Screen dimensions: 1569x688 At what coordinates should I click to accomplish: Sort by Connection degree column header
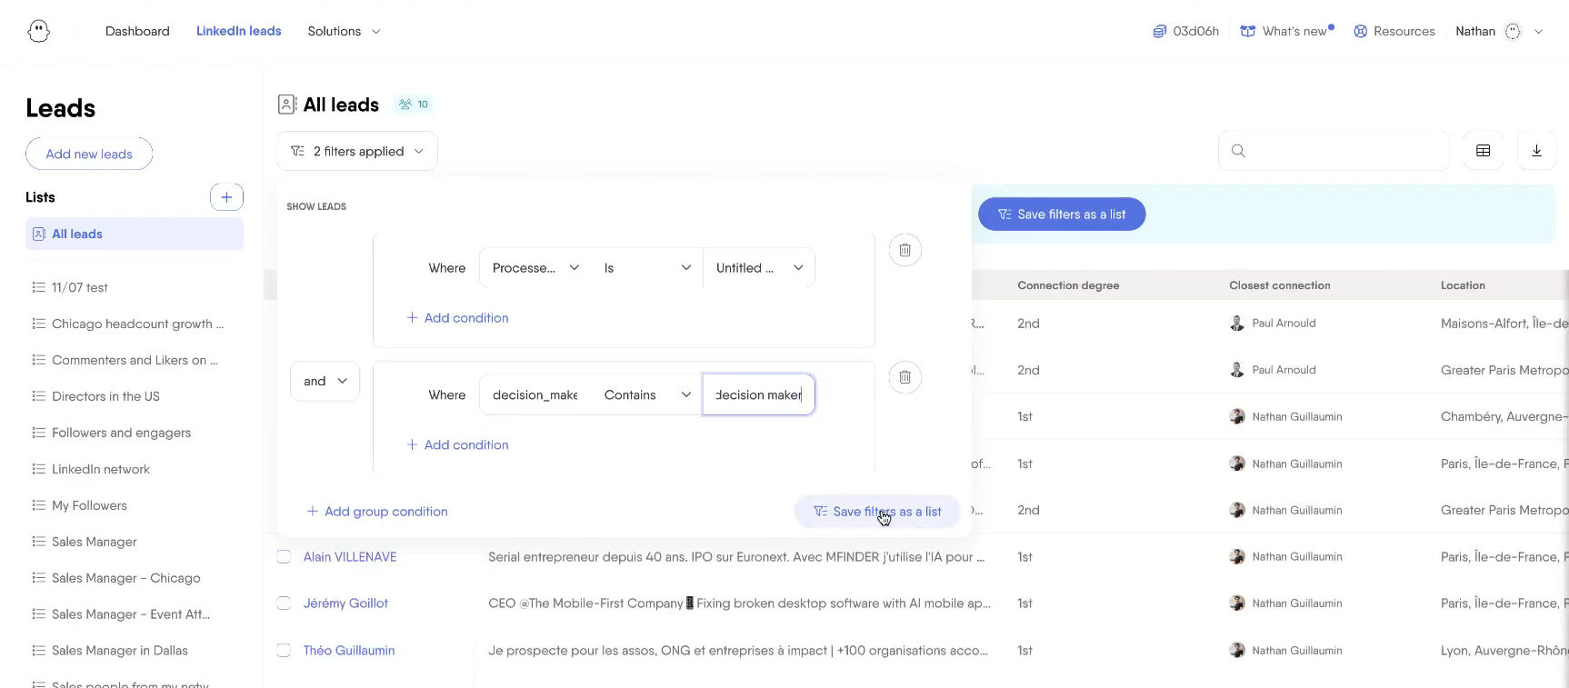point(1068,285)
